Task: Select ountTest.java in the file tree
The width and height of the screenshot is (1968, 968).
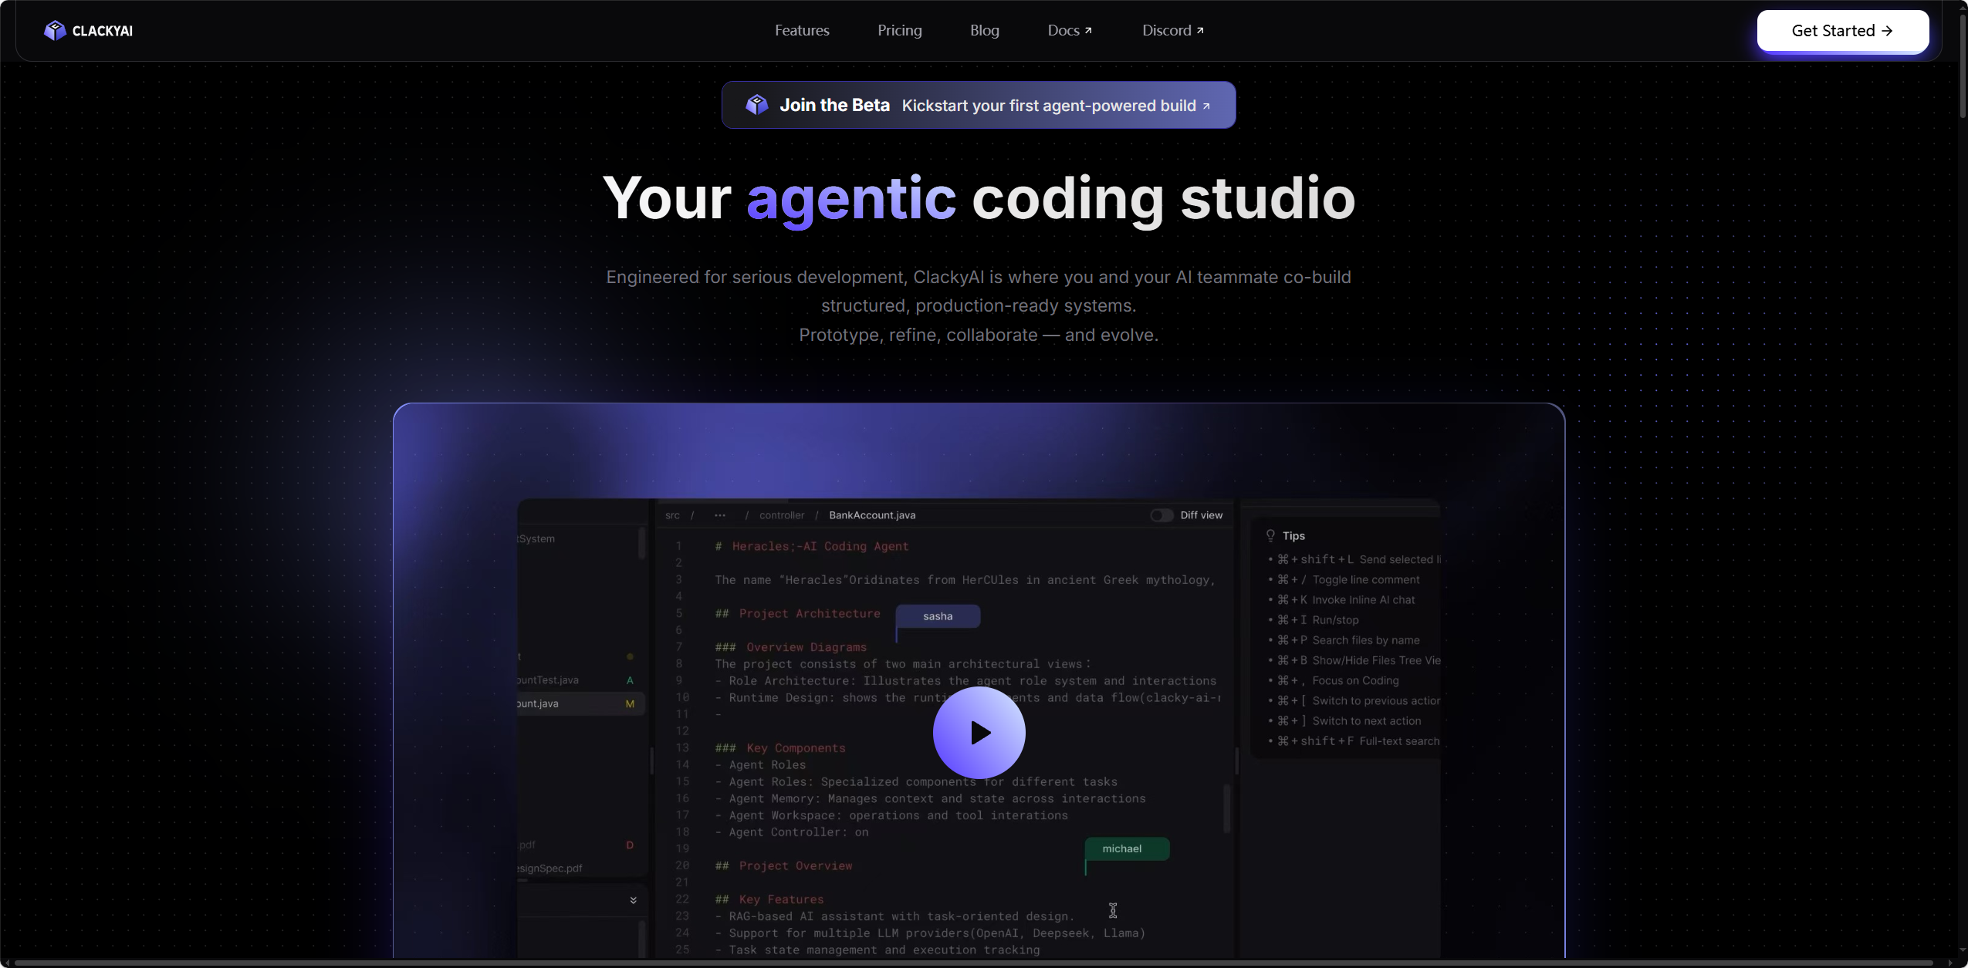Action: tap(547, 680)
